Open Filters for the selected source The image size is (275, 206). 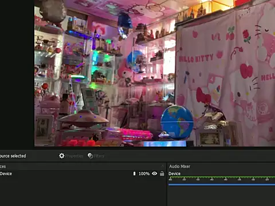tap(96, 156)
